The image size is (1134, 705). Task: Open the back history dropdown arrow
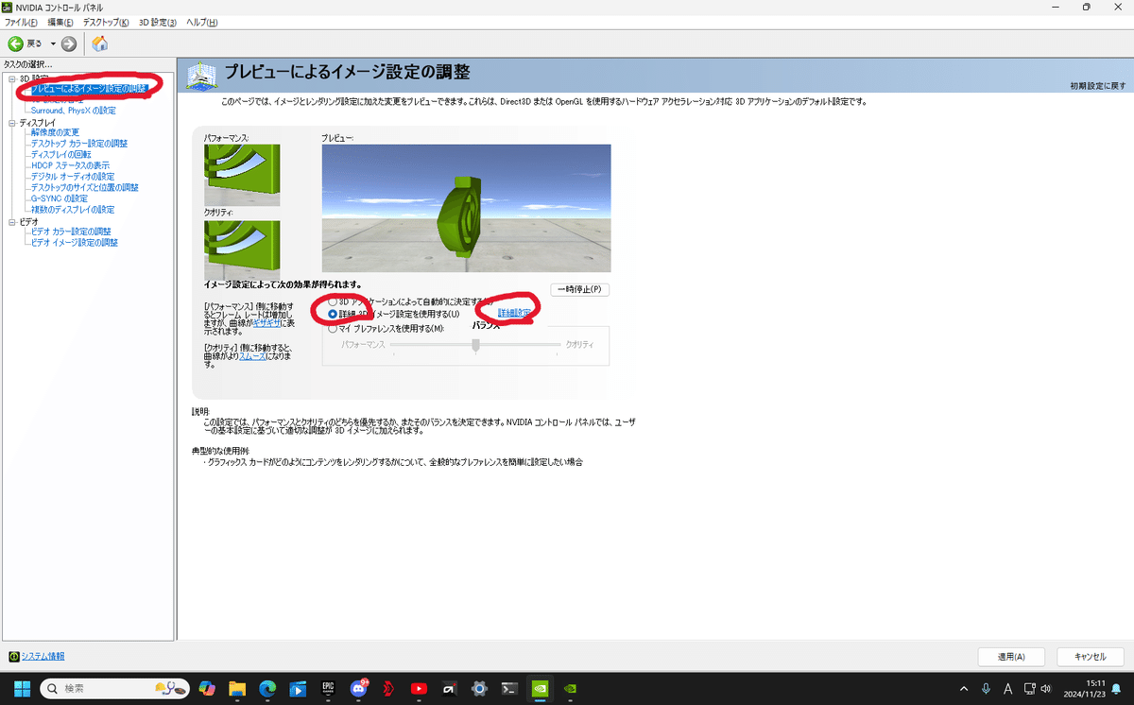coord(53,43)
